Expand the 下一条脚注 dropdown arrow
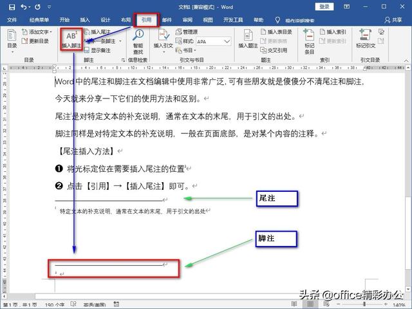The width and height of the screenshot is (412, 309). [120, 41]
